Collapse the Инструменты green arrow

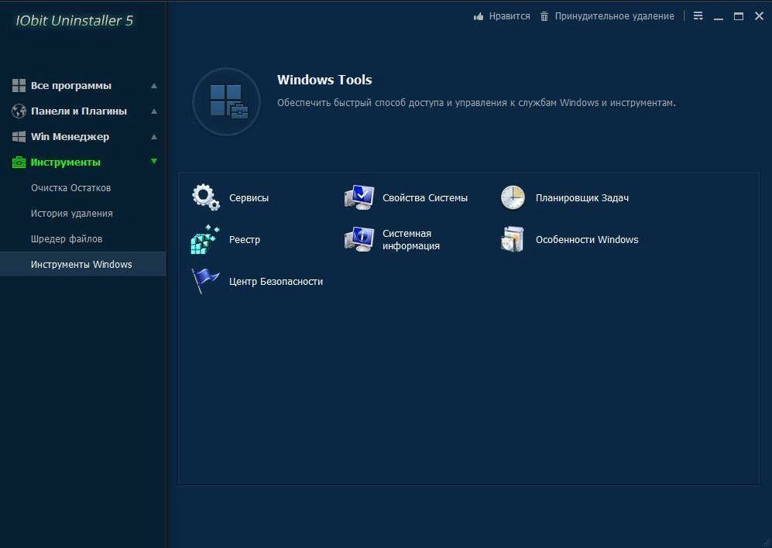pyautogui.click(x=153, y=161)
